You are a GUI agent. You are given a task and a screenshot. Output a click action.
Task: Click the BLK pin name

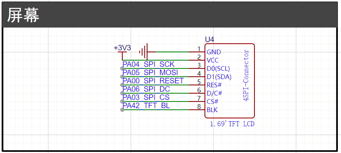(x=212, y=110)
